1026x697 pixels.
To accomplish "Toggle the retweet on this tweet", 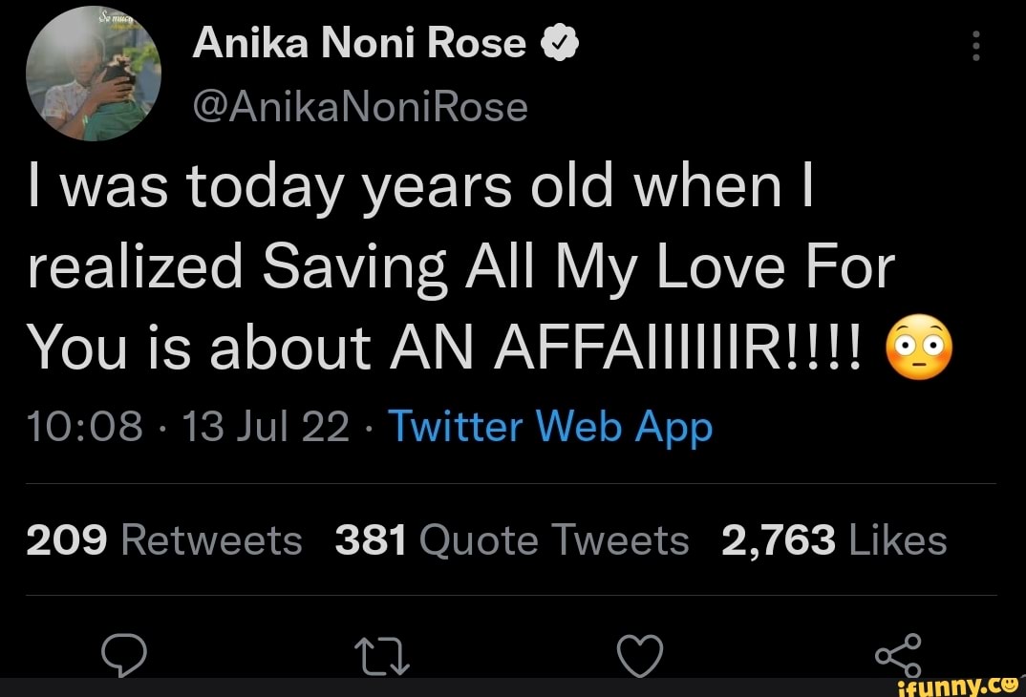I will pyautogui.click(x=382, y=656).
